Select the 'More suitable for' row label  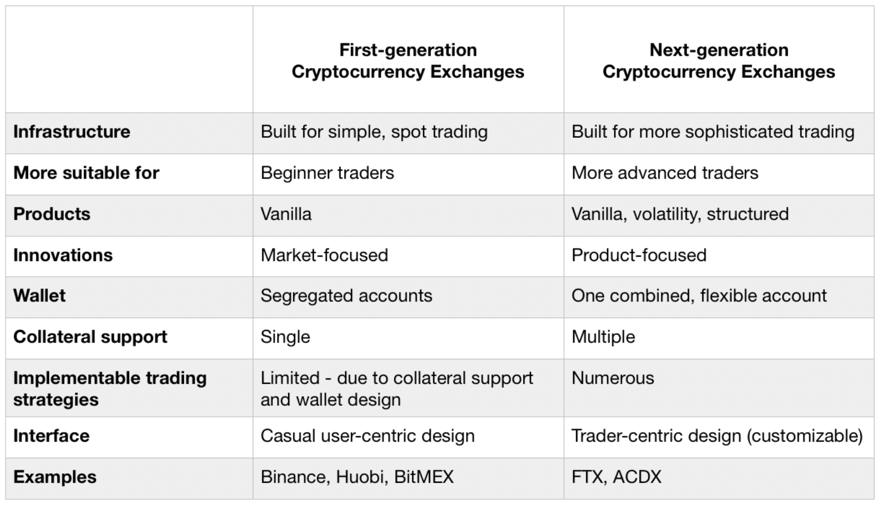pyautogui.click(x=86, y=173)
